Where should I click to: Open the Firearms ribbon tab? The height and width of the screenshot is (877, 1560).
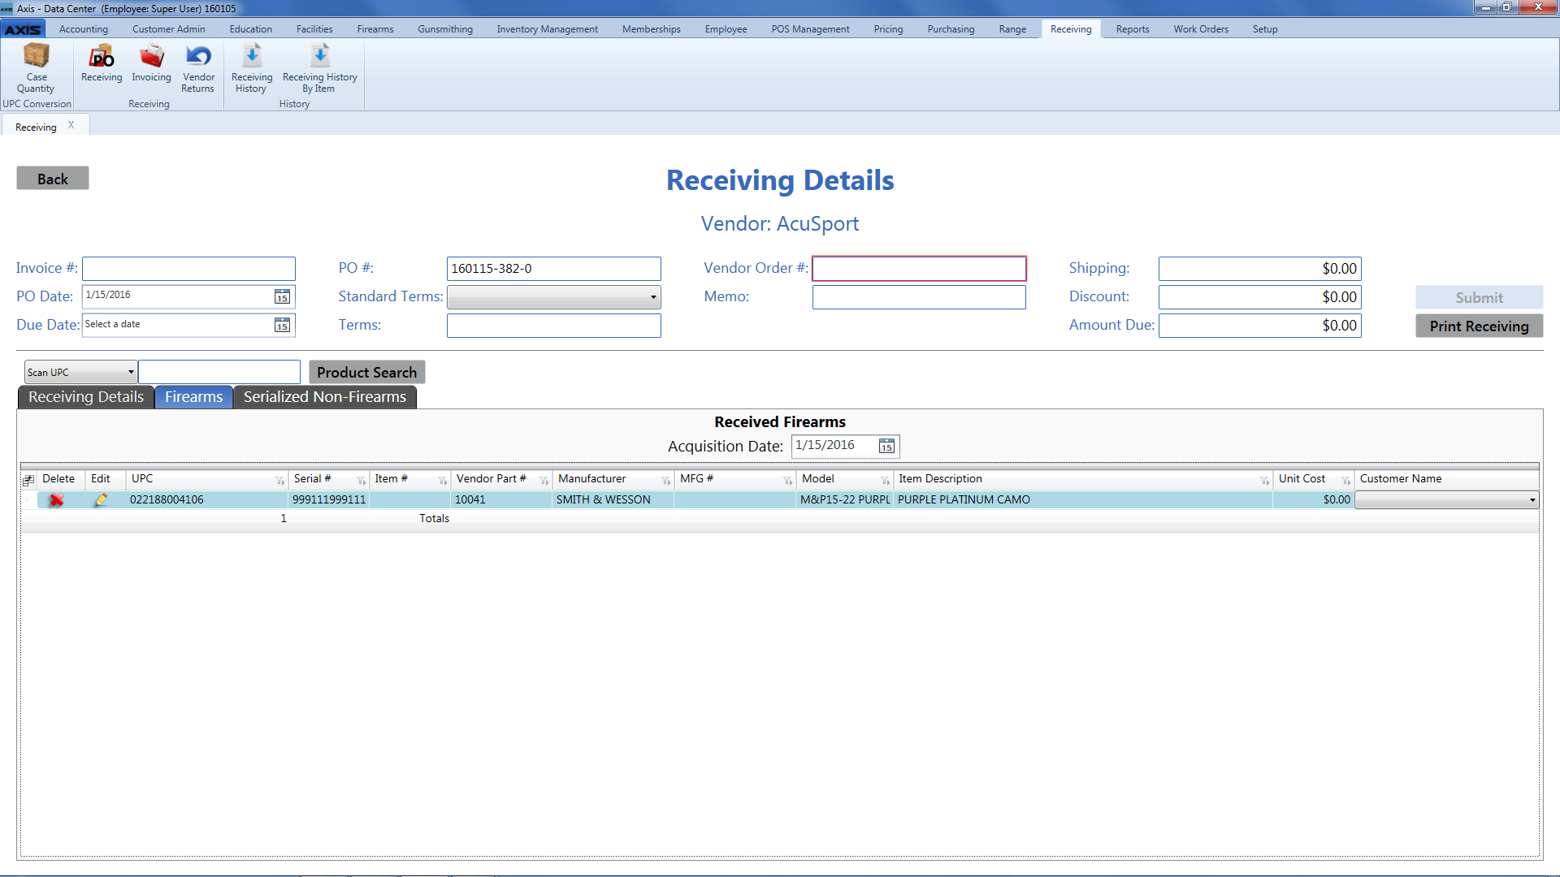point(375,29)
